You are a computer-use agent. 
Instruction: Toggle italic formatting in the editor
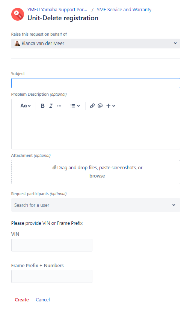point(51,106)
